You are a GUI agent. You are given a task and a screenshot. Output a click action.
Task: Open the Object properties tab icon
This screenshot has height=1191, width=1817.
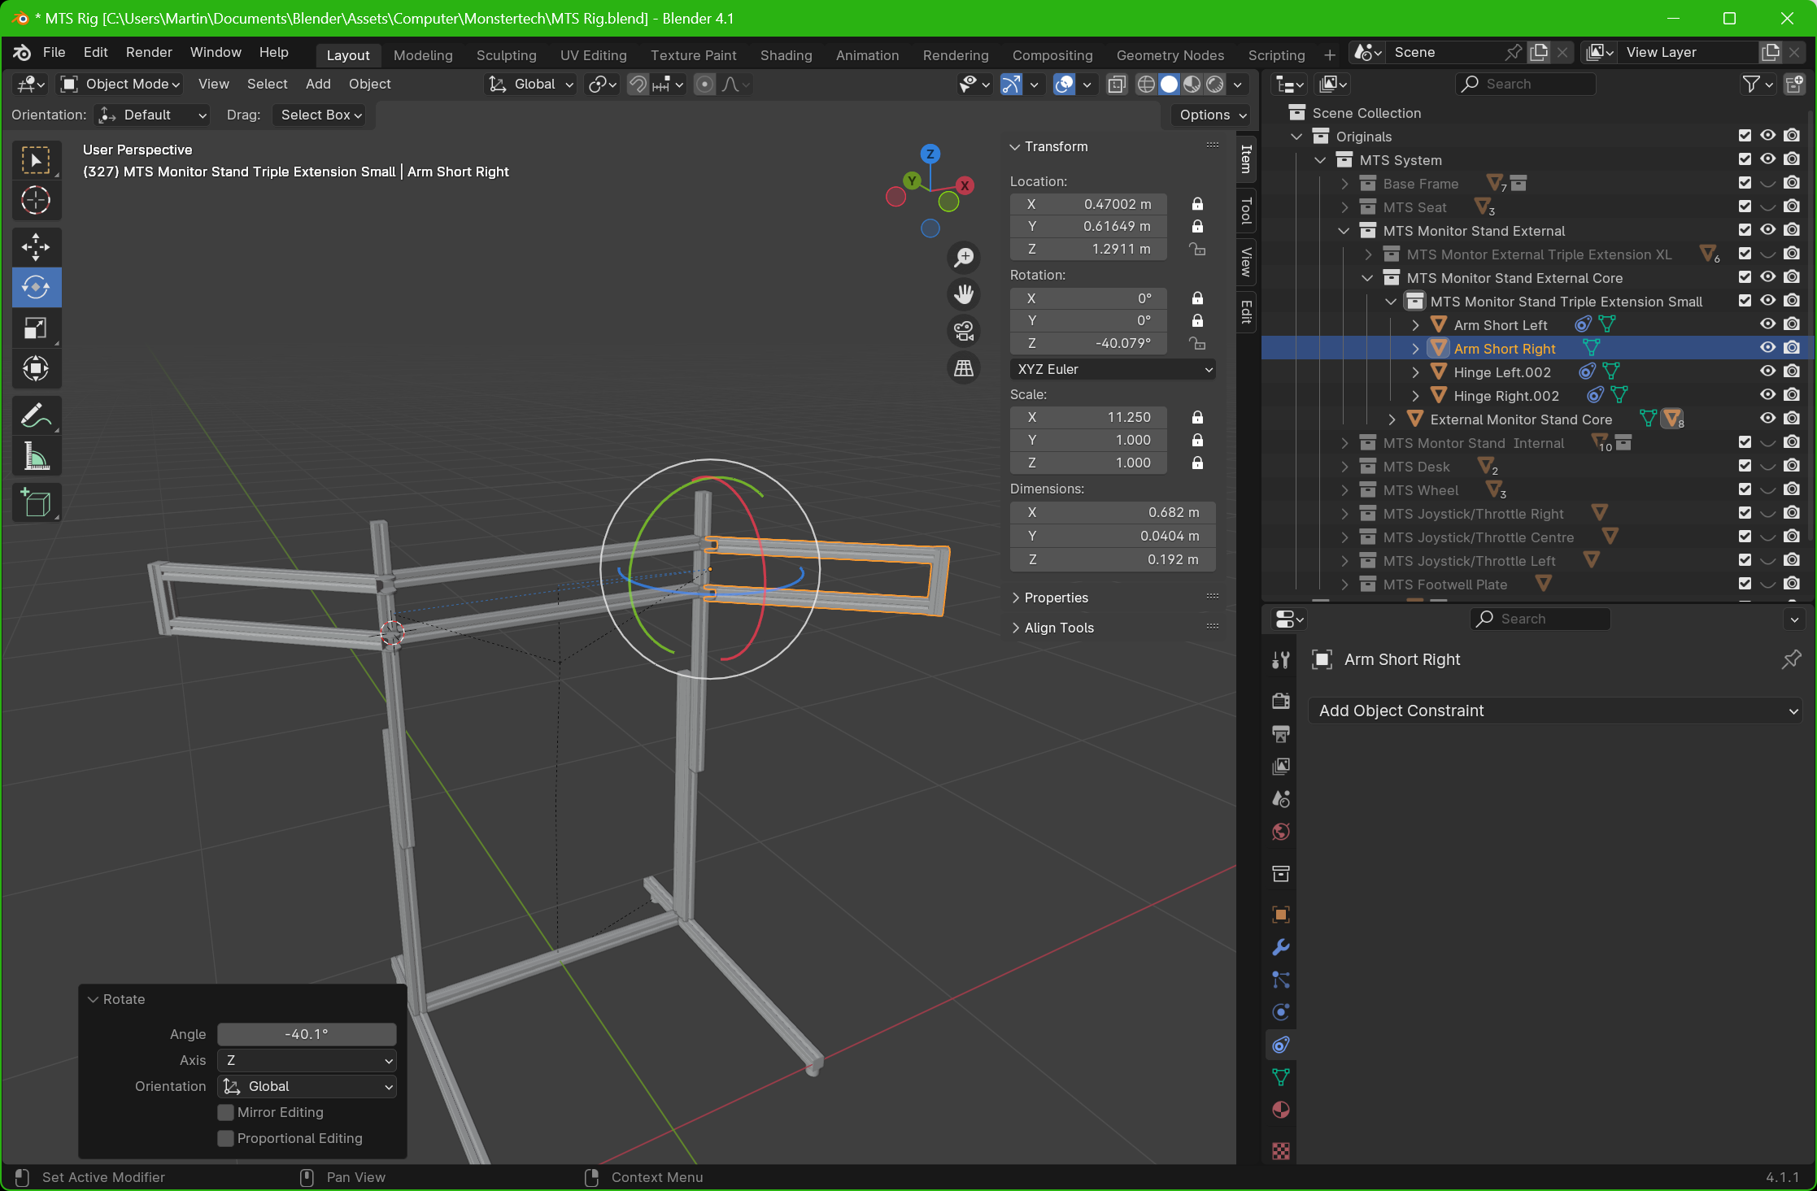(x=1281, y=915)
